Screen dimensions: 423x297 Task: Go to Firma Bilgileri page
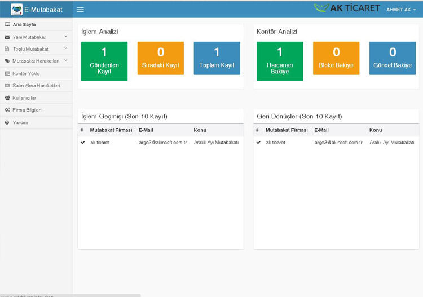[x=27, y=110]
